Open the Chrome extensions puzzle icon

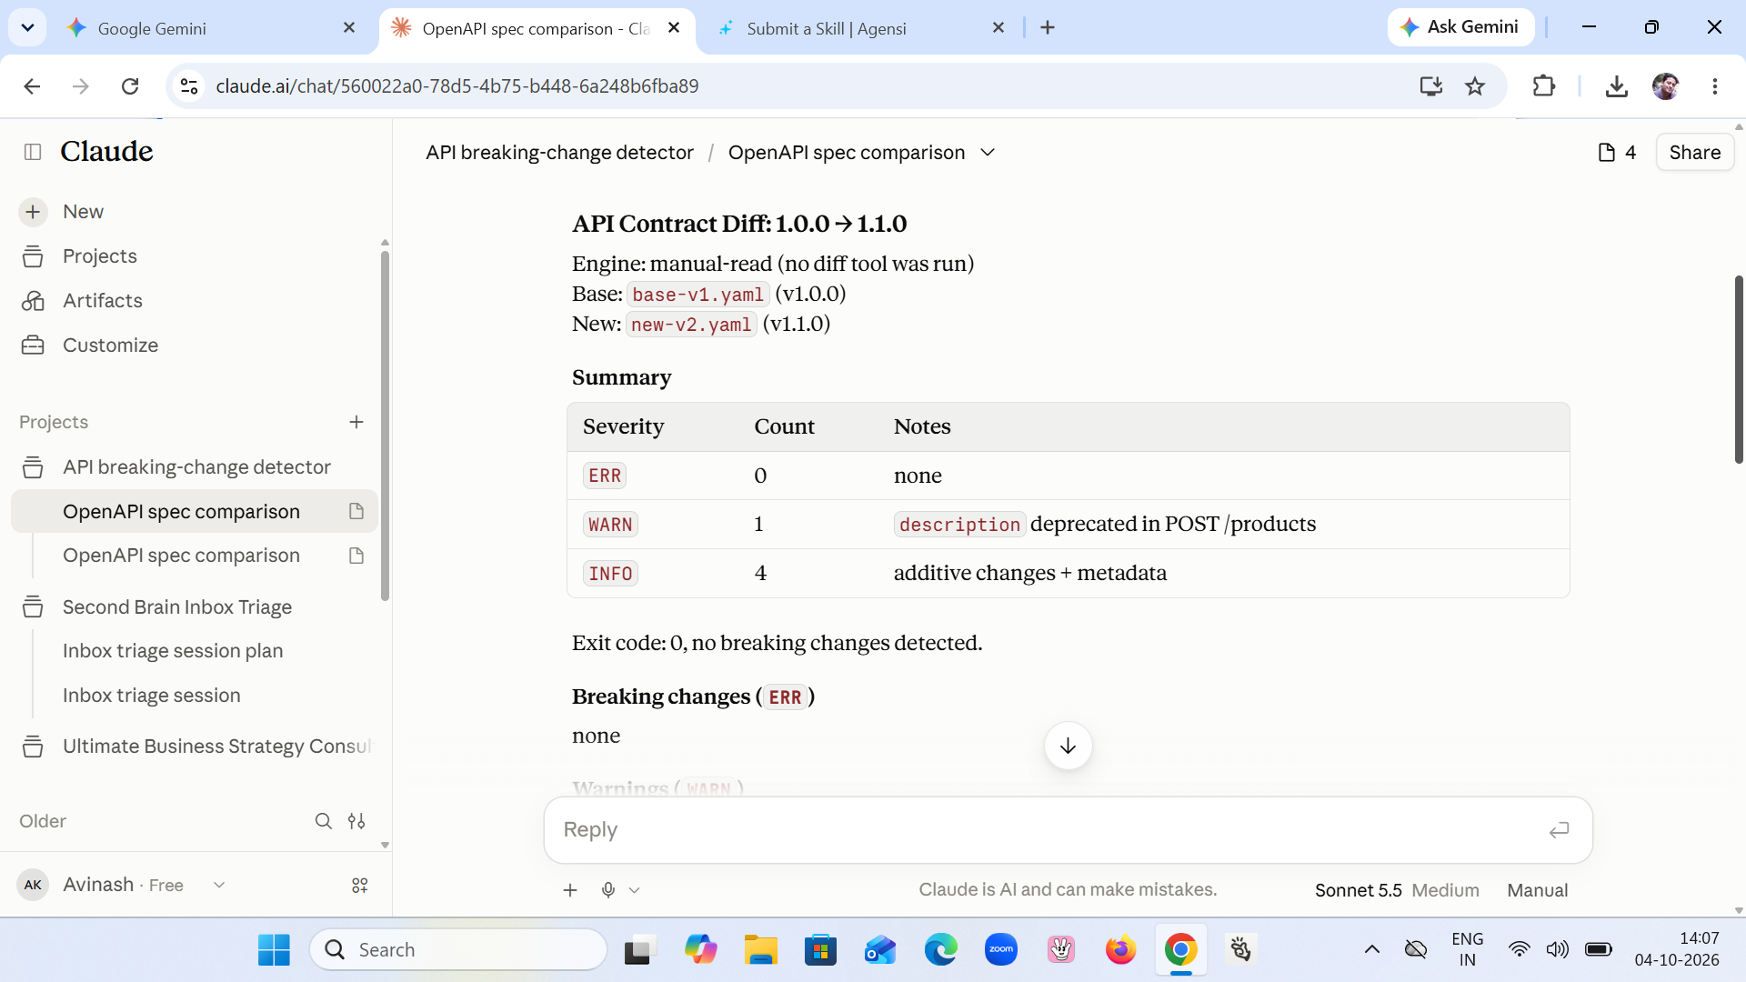tap(1543, 86)
